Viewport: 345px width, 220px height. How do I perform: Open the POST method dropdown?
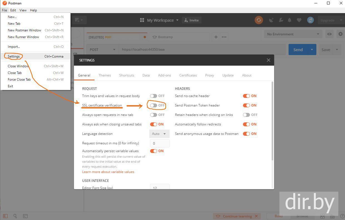click(103, 50)
